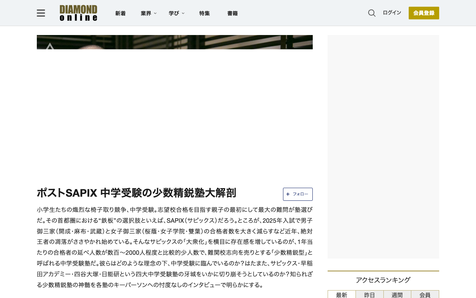The width and height of the screenshot is (476, 298).
Task: Click the article hero image strip
Action: click(175, 42)
